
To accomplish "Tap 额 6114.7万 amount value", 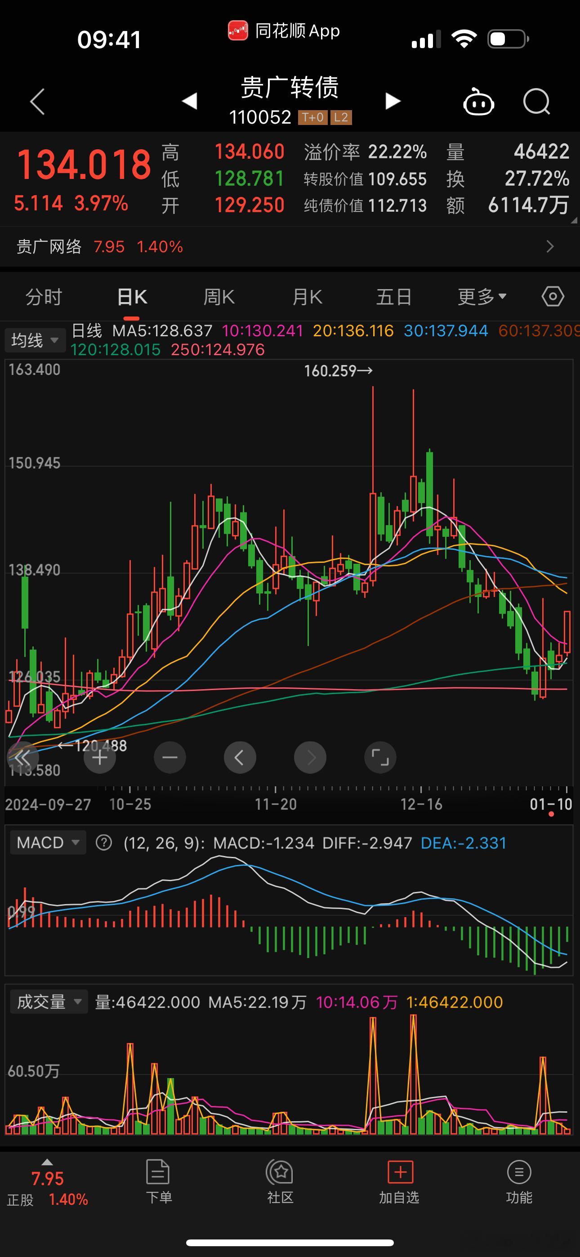I will 529,205.
